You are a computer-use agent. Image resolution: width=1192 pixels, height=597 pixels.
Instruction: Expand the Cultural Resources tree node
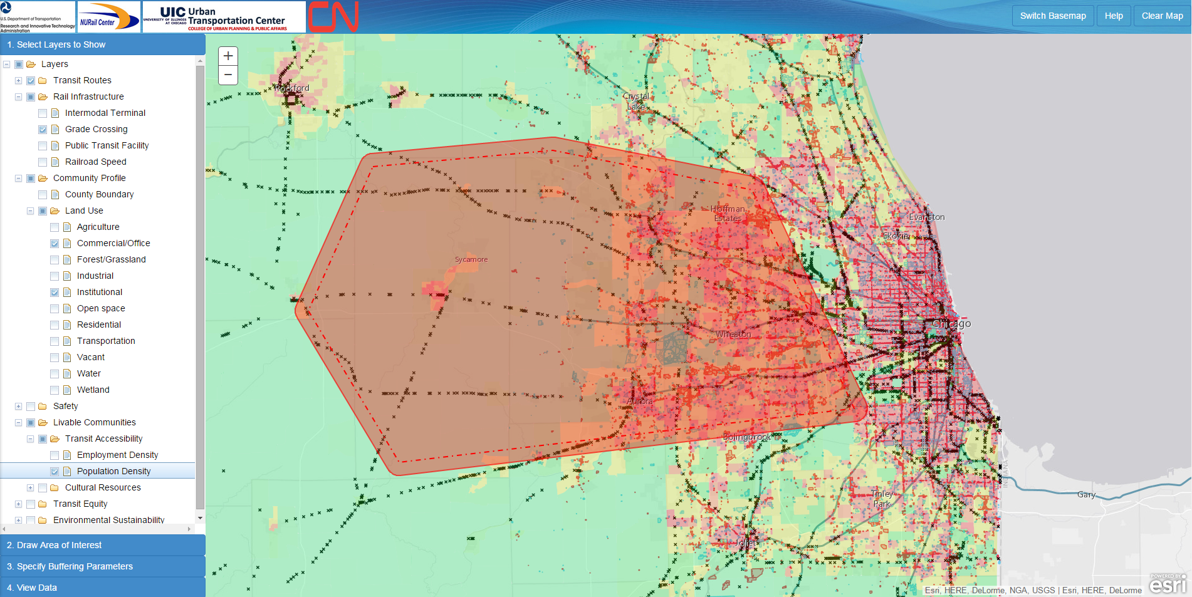[30, 487]
